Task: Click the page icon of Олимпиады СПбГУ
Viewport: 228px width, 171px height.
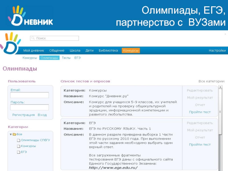Action: 19,140
